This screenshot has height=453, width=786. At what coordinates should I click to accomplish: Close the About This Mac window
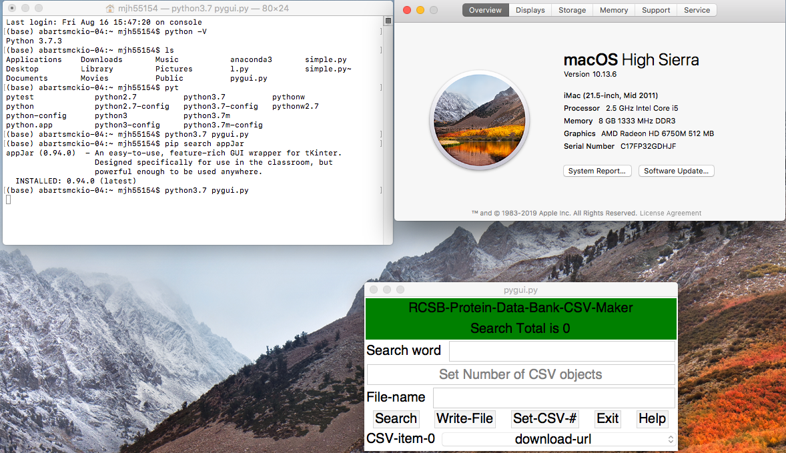407,10
